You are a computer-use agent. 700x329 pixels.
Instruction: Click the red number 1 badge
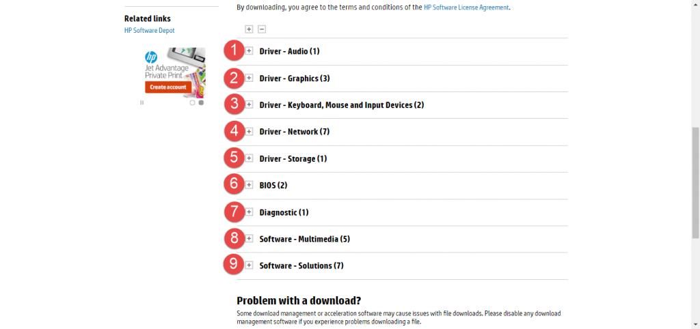tap(234, 51)
